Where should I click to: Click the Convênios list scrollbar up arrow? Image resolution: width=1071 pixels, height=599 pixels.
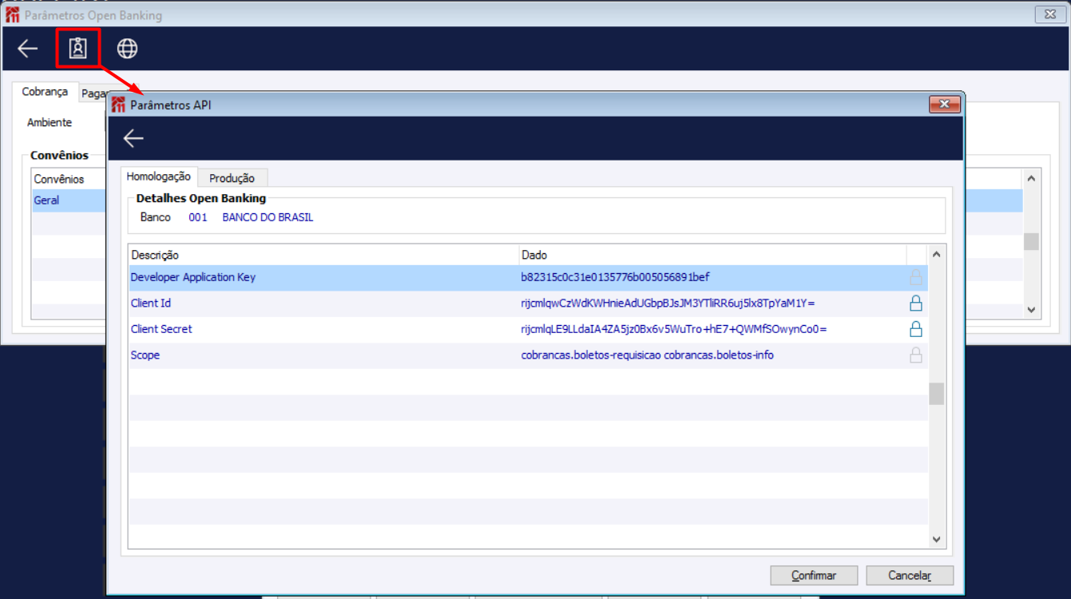[x=1031, y=179]
